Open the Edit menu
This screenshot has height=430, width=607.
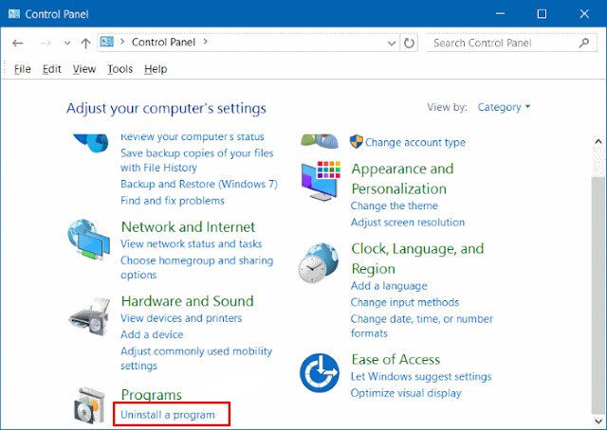coord(52,69)
